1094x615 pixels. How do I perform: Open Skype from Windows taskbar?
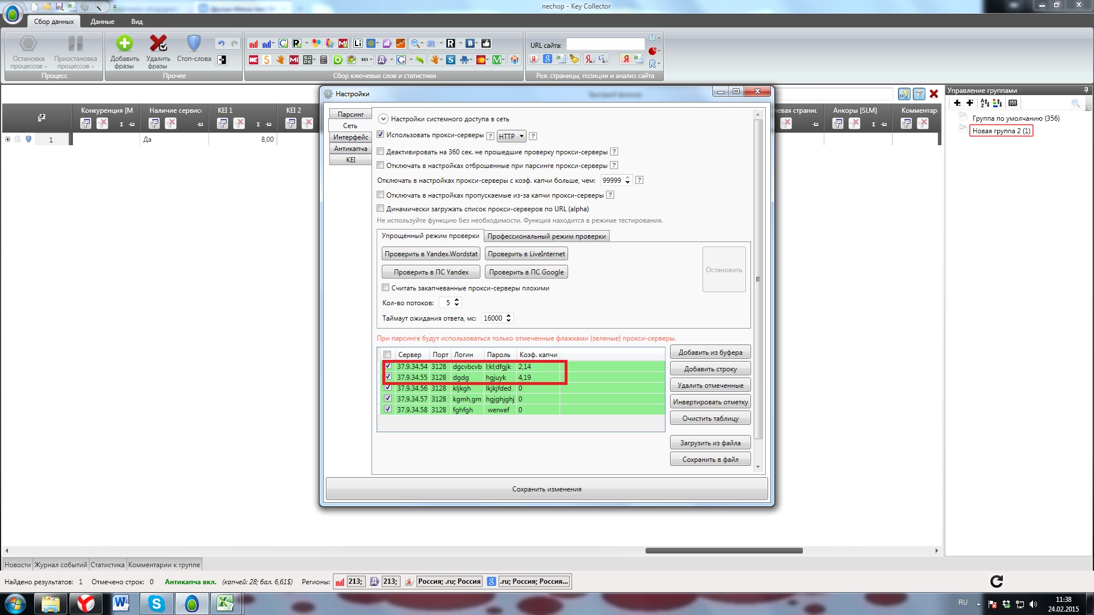[156, 603]
